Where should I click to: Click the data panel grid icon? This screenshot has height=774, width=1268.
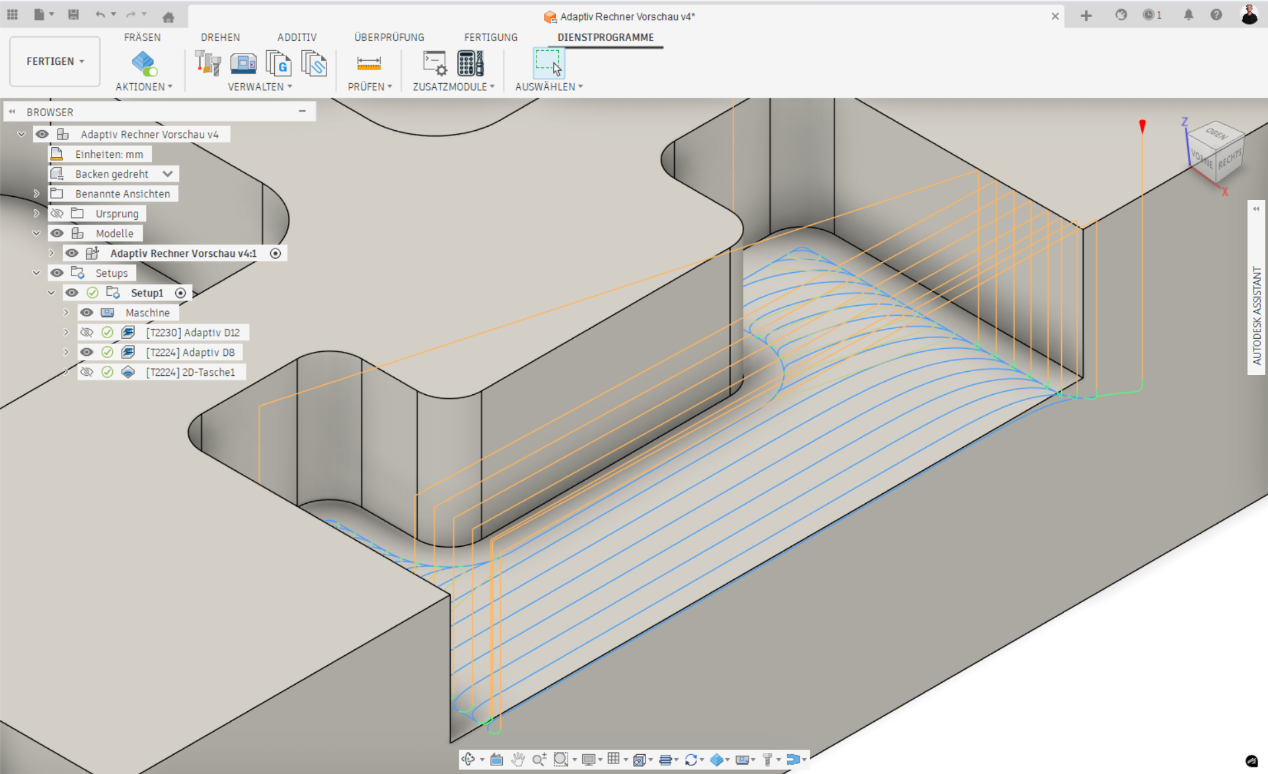click(13, 15)
